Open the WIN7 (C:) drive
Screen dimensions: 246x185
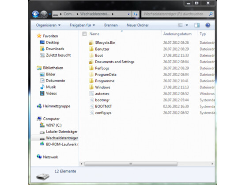point(53,125)
